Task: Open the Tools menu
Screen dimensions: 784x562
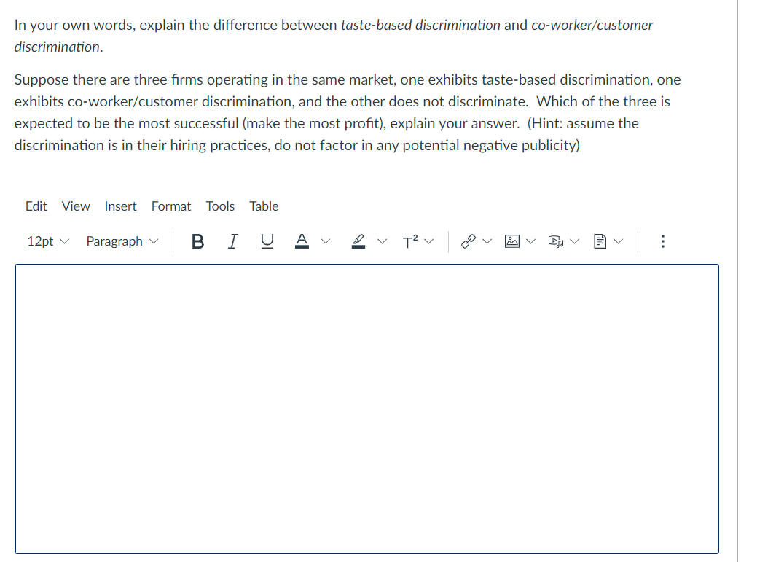Action: click(220, 206)
